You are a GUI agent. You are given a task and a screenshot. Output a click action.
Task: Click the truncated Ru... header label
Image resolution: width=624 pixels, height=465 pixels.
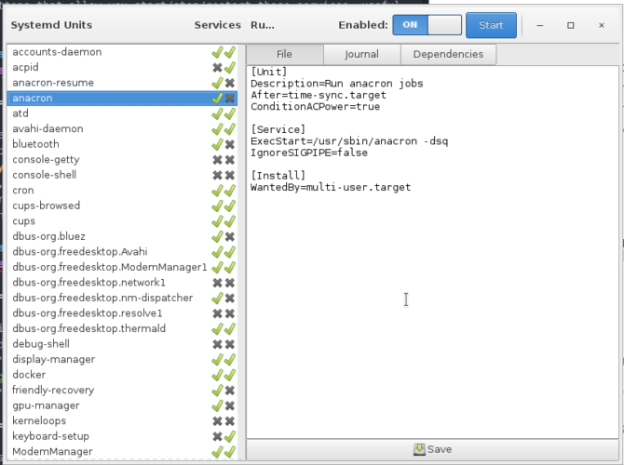[263, 25]
